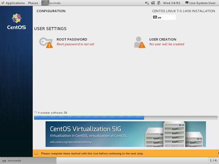Click the us keyboard layout indicator

[x=164, y=17]
